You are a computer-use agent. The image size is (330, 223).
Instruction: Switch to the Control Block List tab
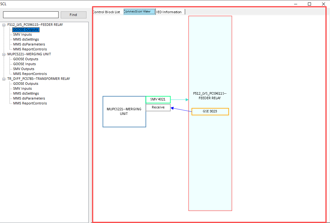106,12
